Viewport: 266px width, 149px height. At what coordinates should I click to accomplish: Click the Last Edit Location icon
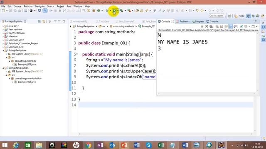198,10
